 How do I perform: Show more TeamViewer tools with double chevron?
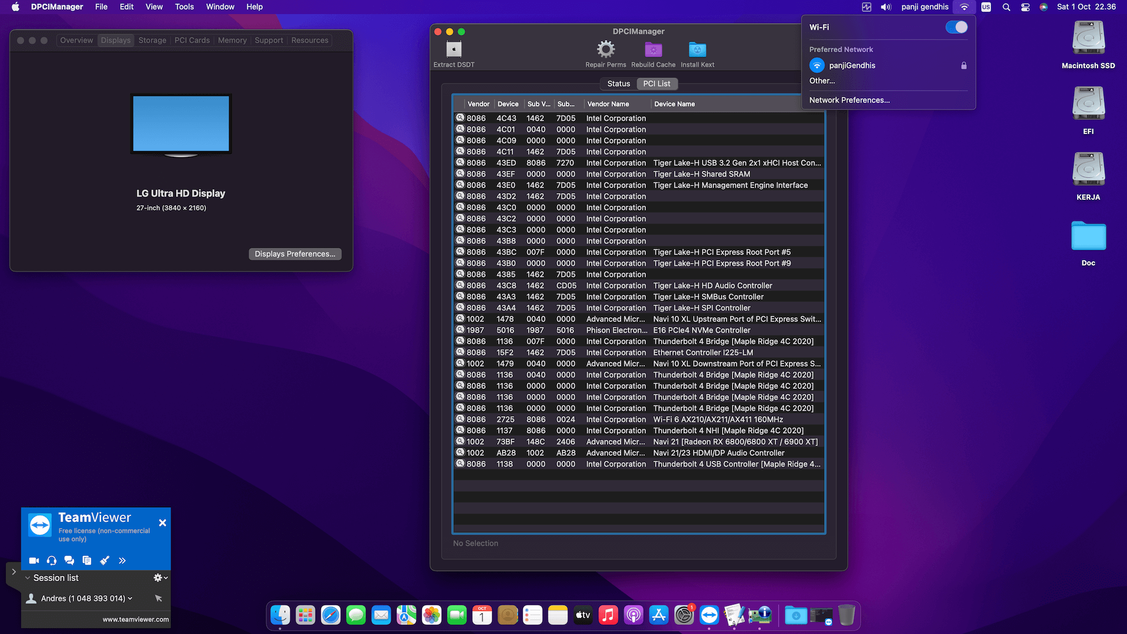[x=122, y=561]
